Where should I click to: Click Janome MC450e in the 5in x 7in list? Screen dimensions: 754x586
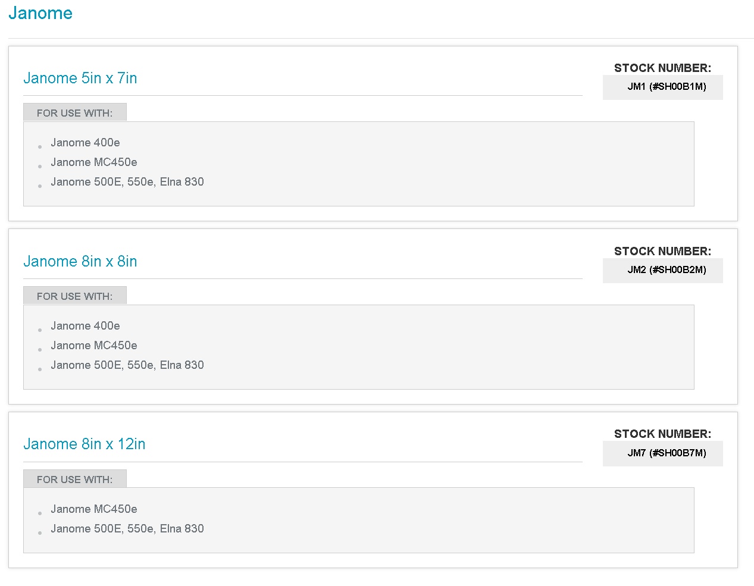94,162
